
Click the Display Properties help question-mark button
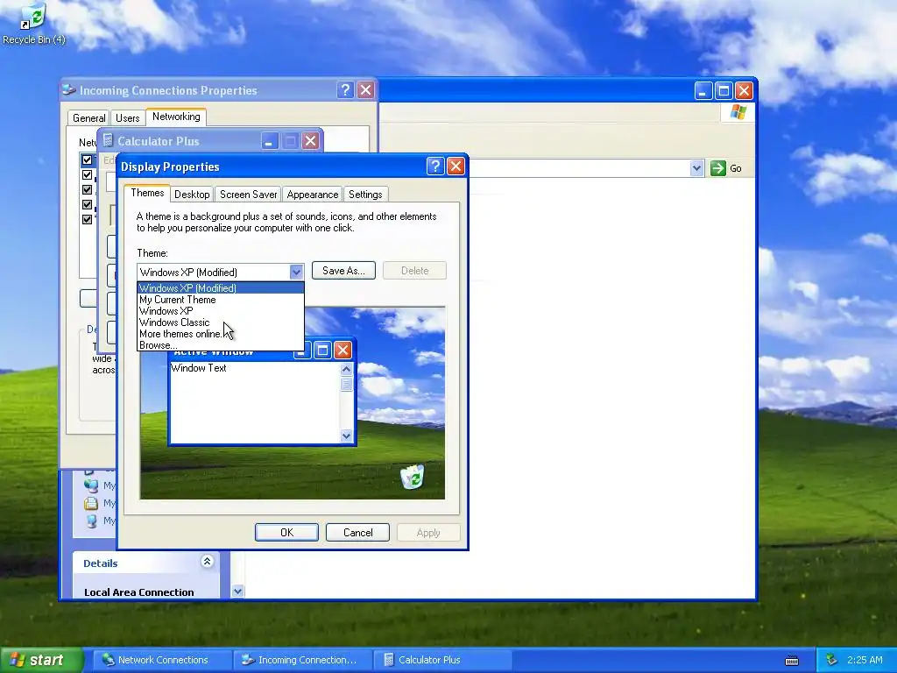pyautogui.click(x=435, y=166)
